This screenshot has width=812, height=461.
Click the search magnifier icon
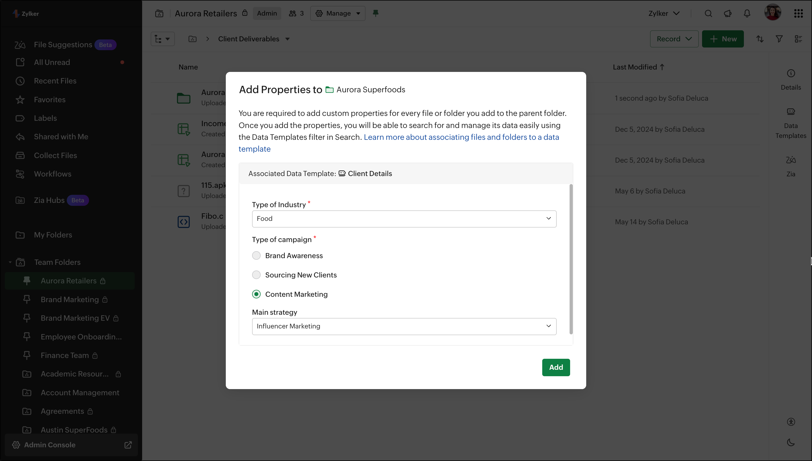708,13
